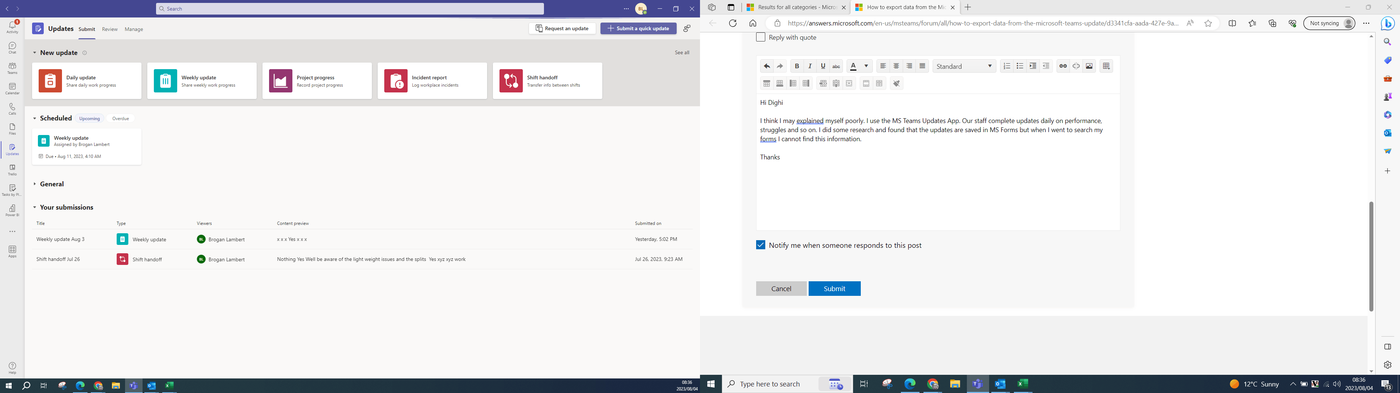The width and height of the screenshot is (1400, 393).
Task: Open font color dropdown arrow
Action: (866, 66)
